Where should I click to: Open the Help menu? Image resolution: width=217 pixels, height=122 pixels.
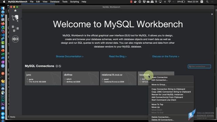tap(84, 2)
